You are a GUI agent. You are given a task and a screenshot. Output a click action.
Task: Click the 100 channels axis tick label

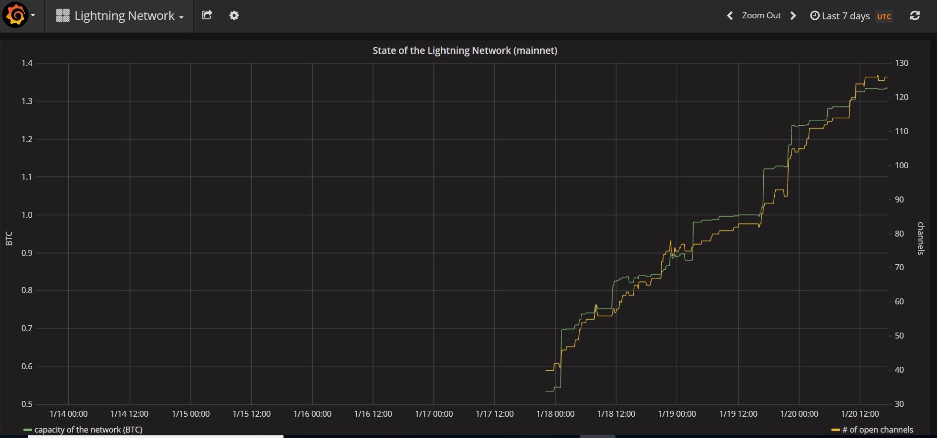(902, 165)
